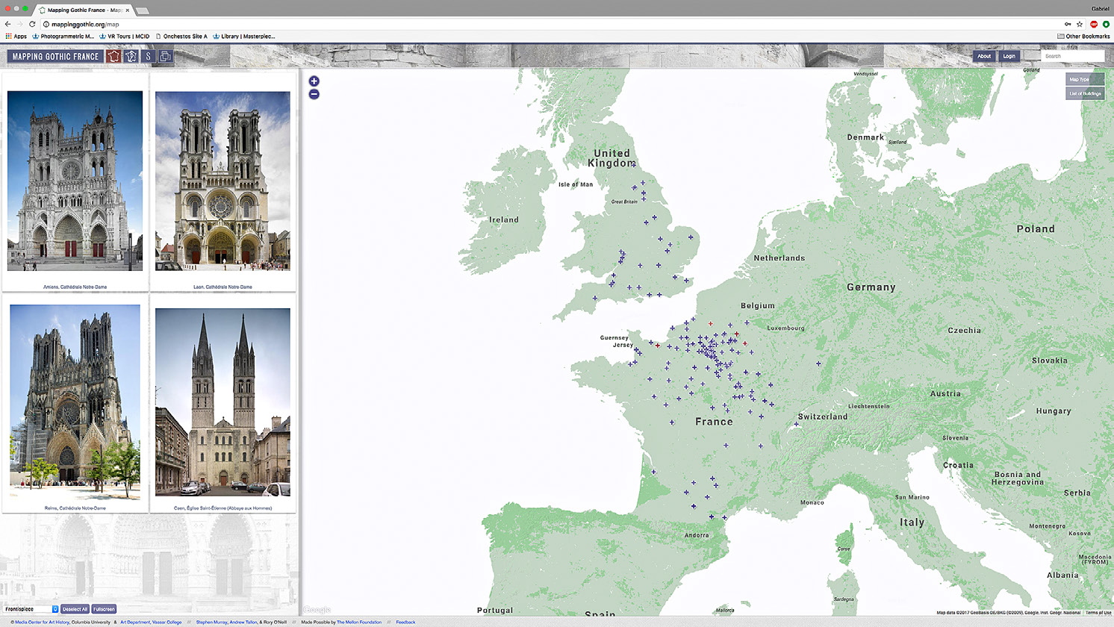This screenshot has height=627, width=1114.
Task: Click the Reims, Cathédrale Notre-Dame caption
Action: (75, 508)
